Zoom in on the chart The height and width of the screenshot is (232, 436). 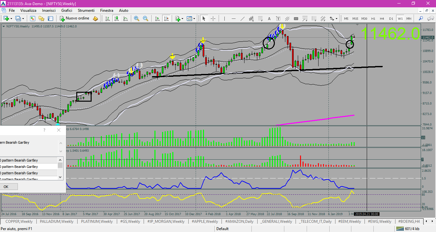click(x=137, y=18)
